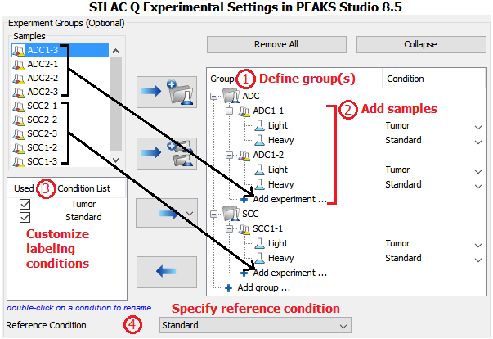Open condition dropdown for SCC1-1 Light
The height and width of the screenshot is (339, 493).
point(478,245)
